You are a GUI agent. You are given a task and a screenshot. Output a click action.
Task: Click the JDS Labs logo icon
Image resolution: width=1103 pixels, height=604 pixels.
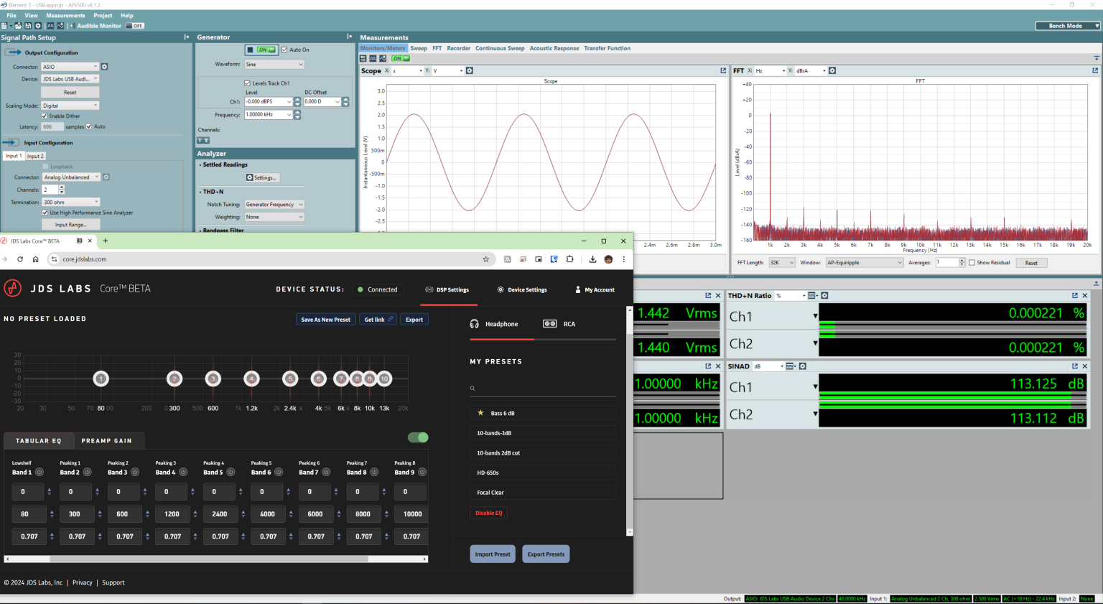pyautogui.click(x=13, y=288)
